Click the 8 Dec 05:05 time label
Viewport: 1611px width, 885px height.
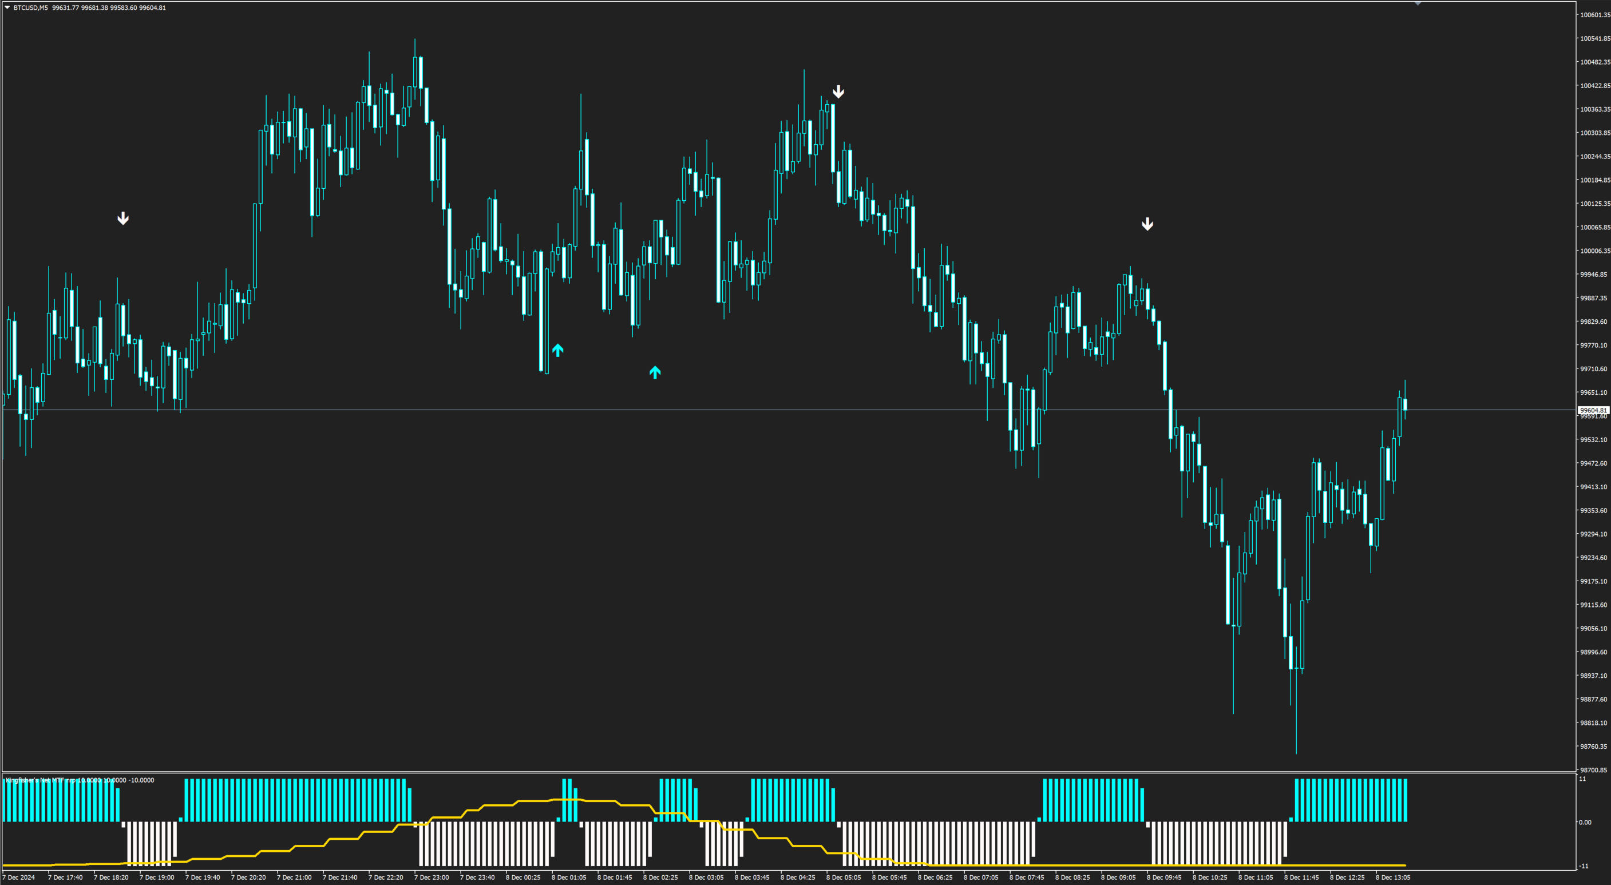point(844,878)
